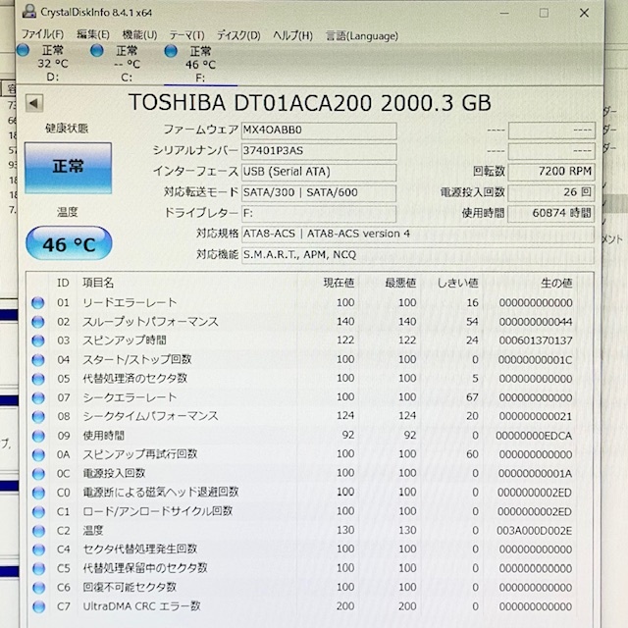Screen dimensions: 628x628
Task: Click the rotation rate 7200 RPM field
Action: 551,172
